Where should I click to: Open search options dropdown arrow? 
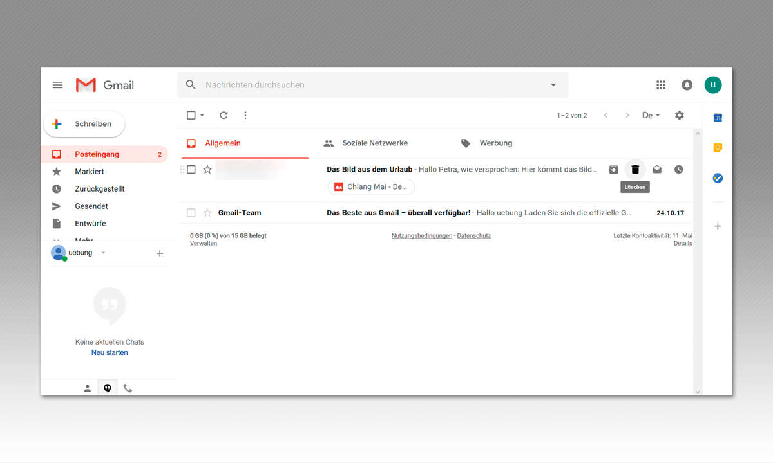coord(553,85)
